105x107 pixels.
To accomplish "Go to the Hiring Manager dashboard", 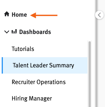I will click(x=32, y=99).
